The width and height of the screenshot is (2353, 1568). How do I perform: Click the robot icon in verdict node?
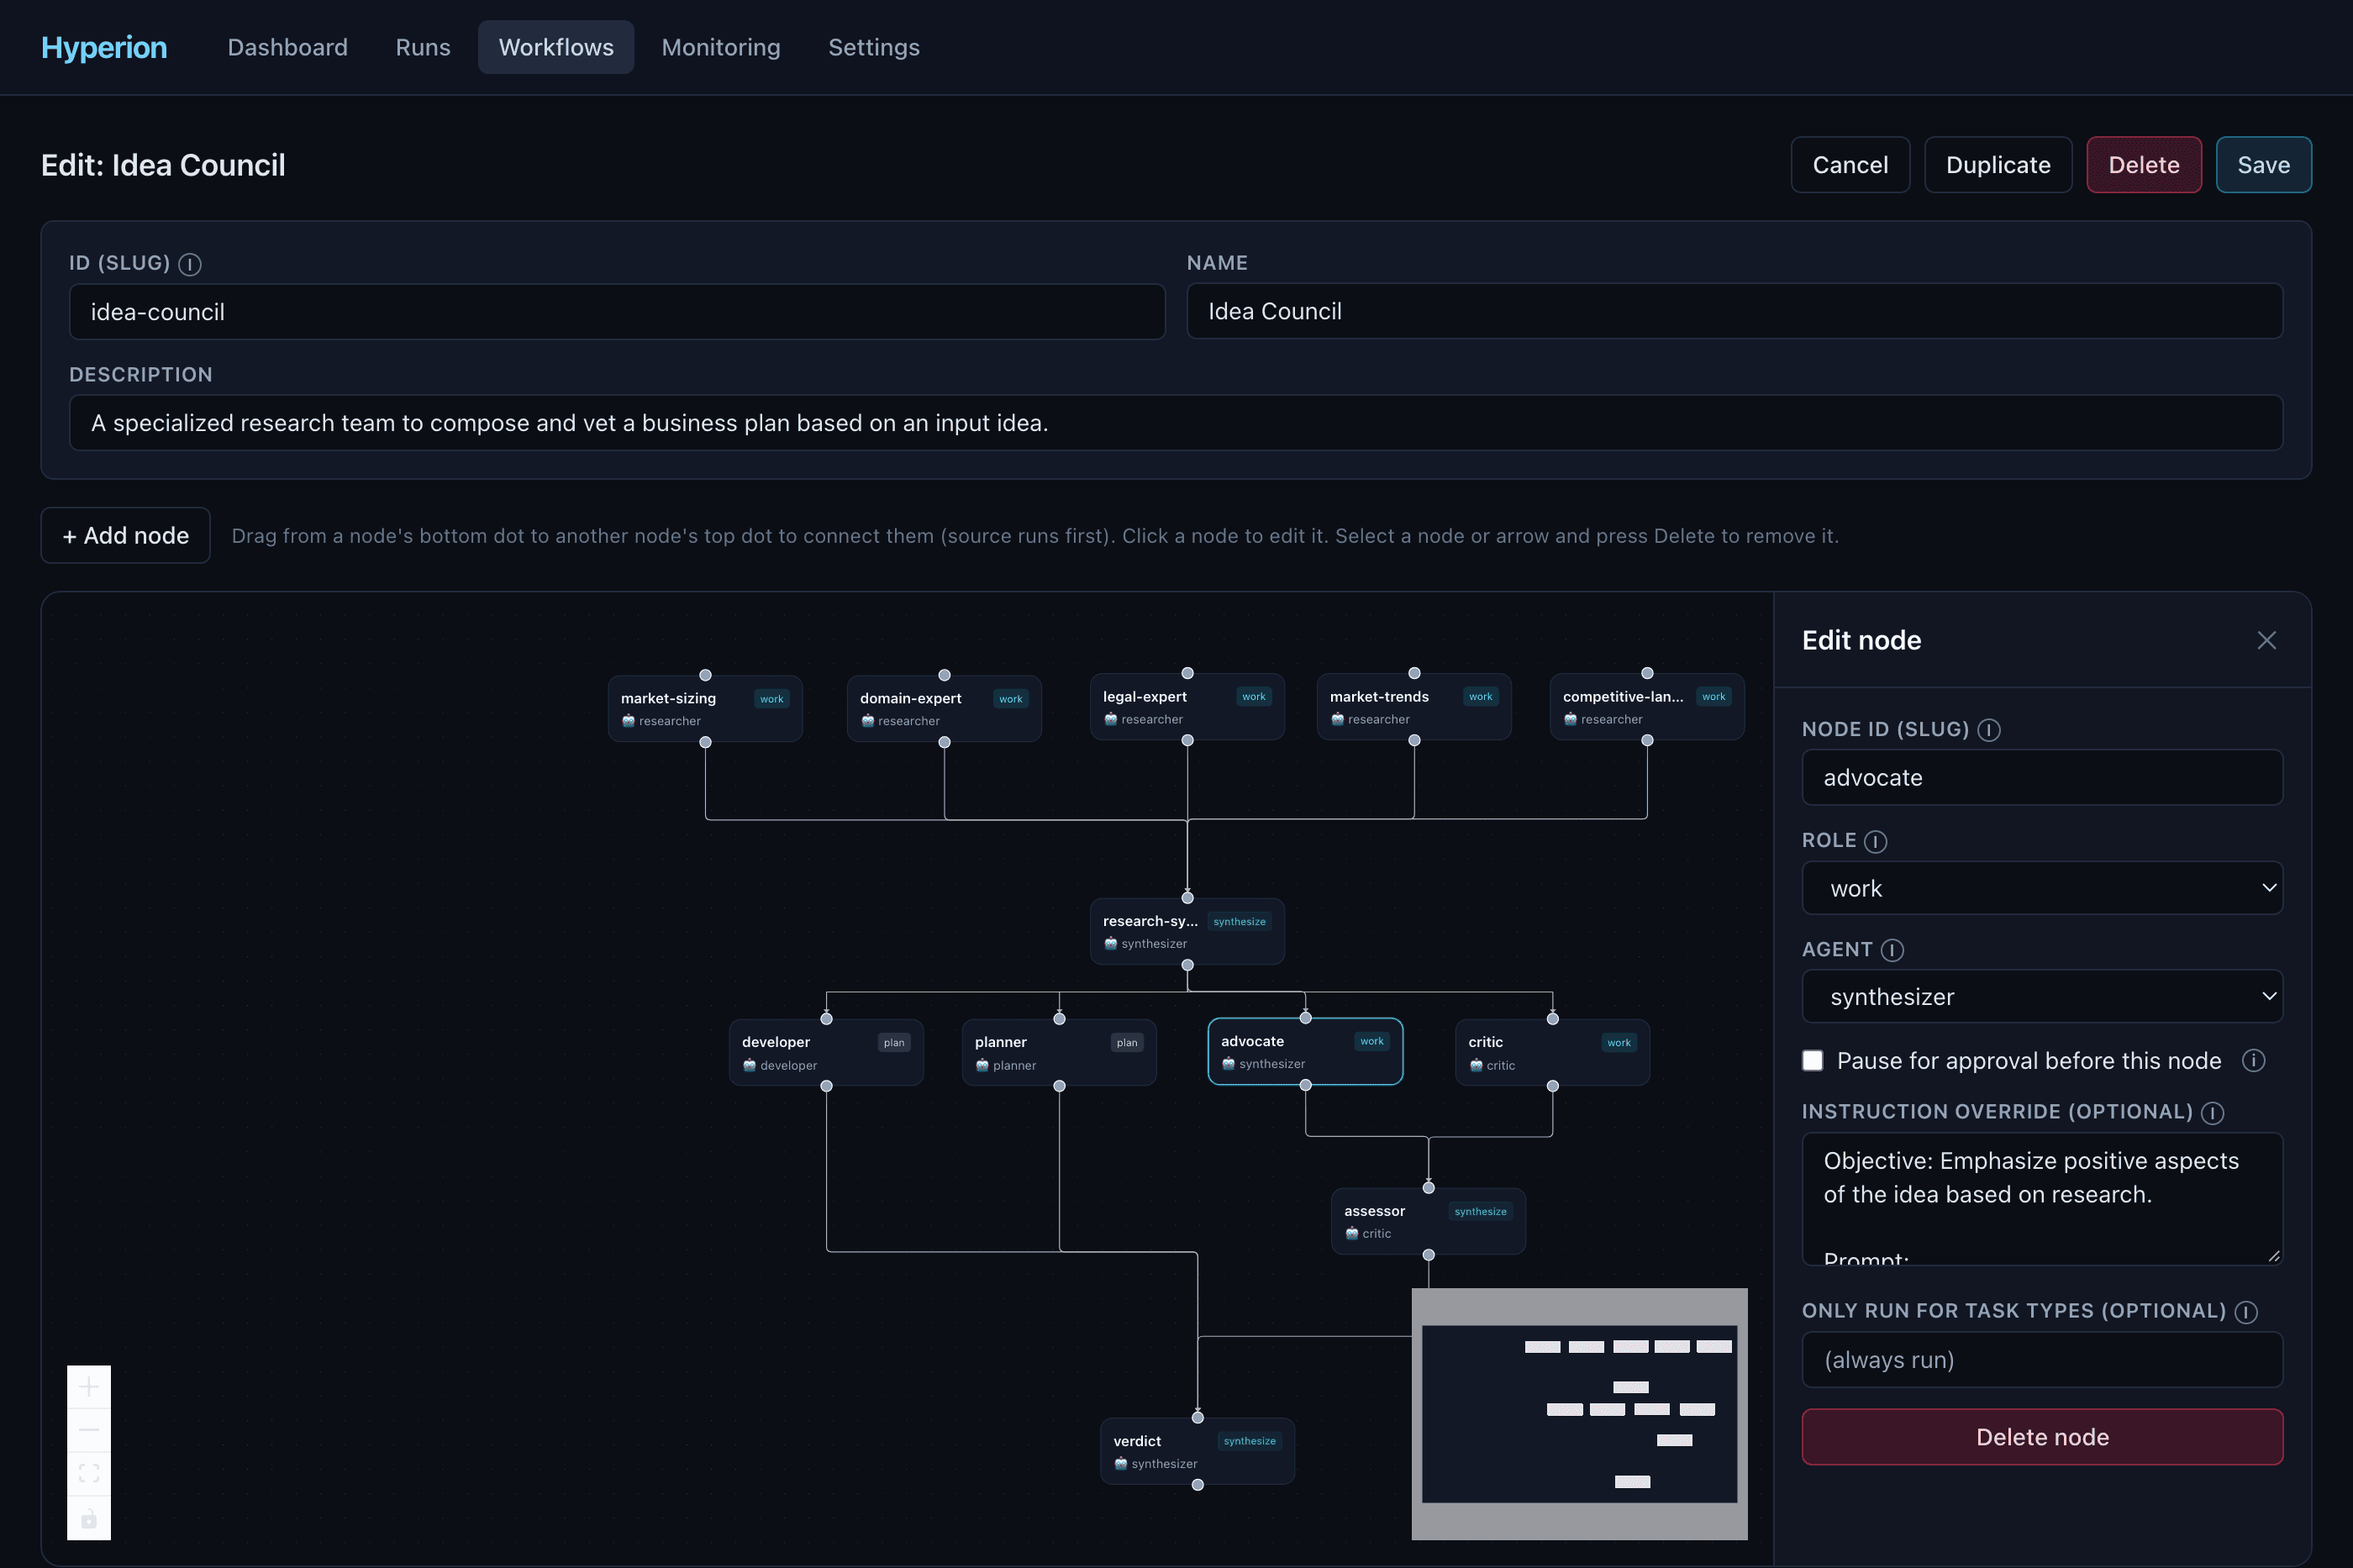[1121, 1464]
